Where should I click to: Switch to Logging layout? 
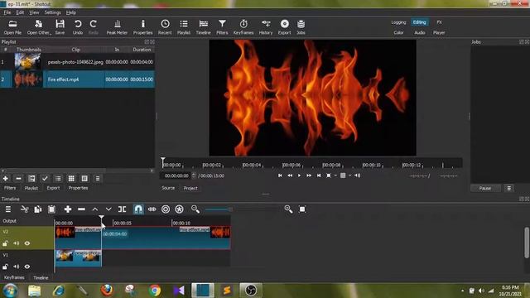pos(398,22)
